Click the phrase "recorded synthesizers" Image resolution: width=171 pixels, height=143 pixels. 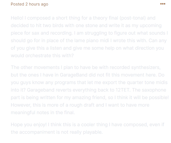click(135, 67)
